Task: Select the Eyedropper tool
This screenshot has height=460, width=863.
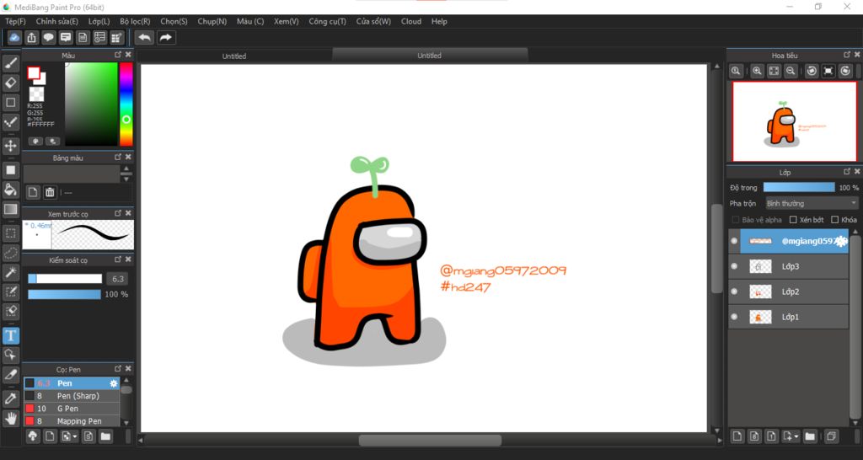Action: [x=10, y=398]
